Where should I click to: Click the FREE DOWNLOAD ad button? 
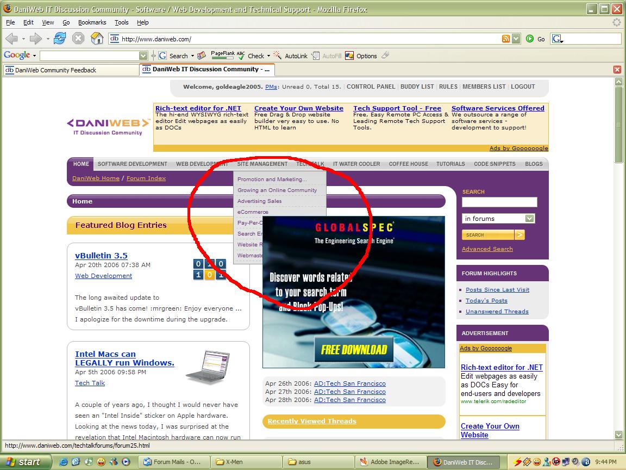pos(354,350)
